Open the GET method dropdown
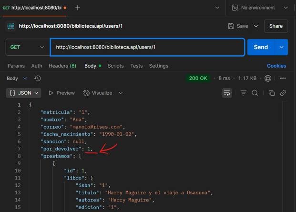This screenshot has width=296, height=212. click(28, 47)
